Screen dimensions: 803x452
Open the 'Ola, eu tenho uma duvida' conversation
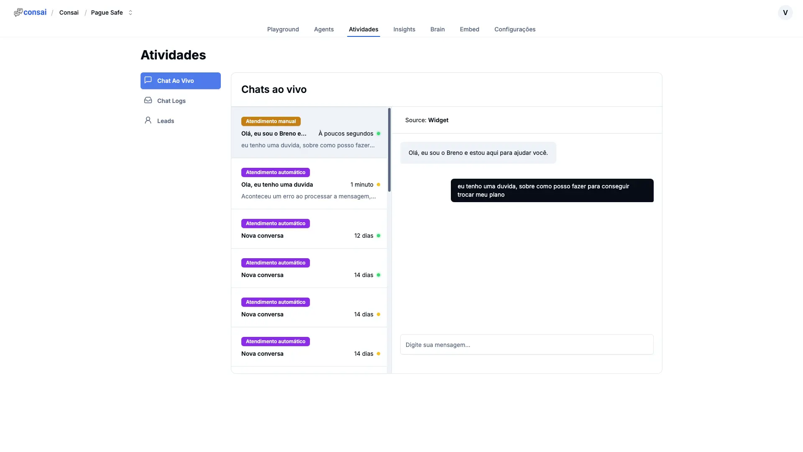pyautogui.click(x=277, y=185)
